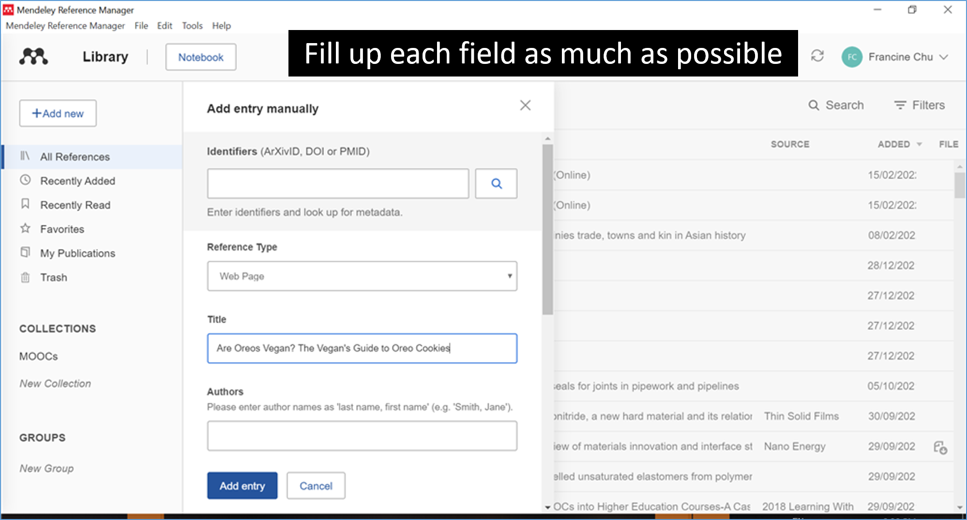Click the My Publications icon
This screenshot has height=520, width=967.
(25, 252)
